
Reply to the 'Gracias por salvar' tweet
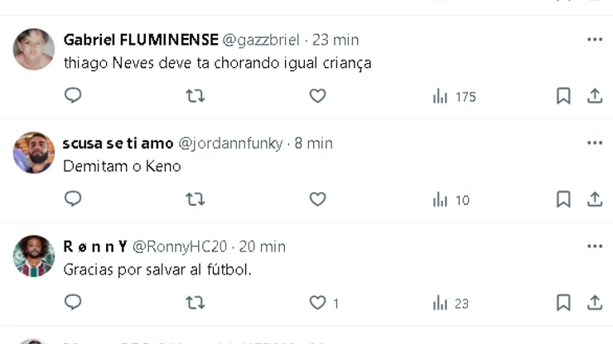click(x=73, y=303)
